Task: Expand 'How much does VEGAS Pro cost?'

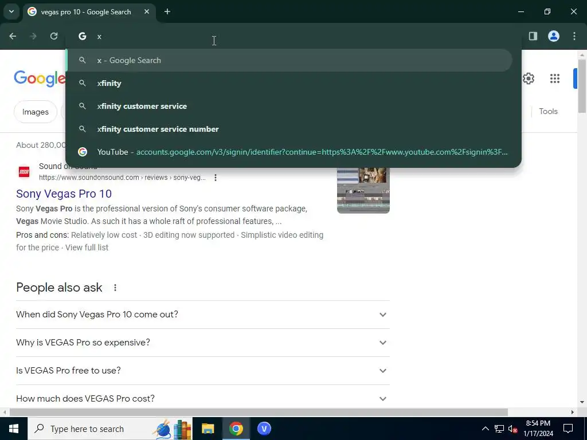Action: point(202,399)
